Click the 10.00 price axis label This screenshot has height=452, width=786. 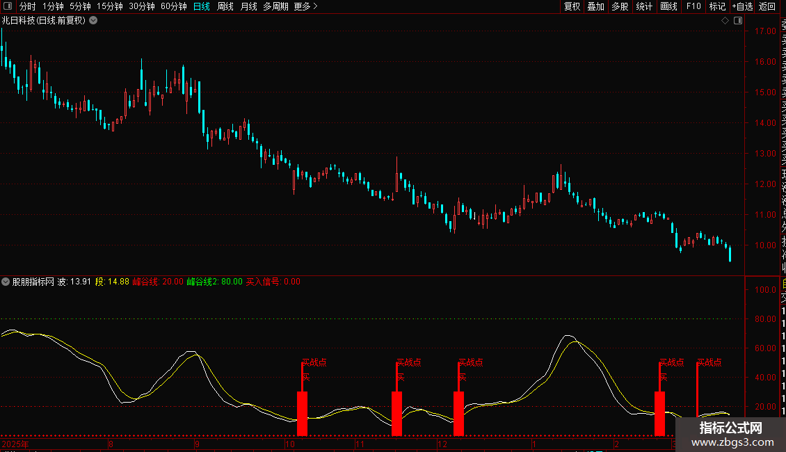click(x=765, y=245)
